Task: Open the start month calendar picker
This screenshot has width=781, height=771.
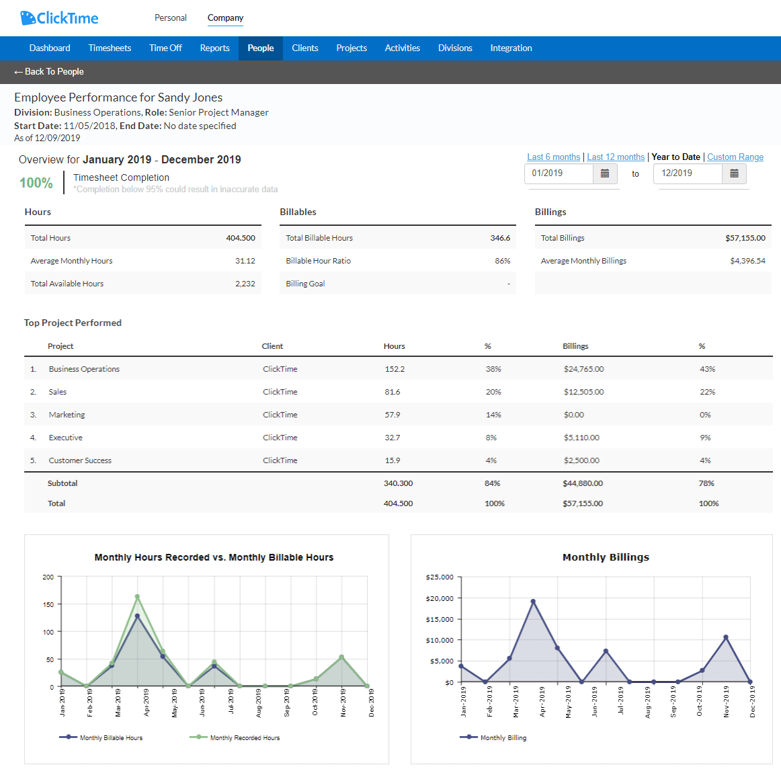Action: point(604,173)
